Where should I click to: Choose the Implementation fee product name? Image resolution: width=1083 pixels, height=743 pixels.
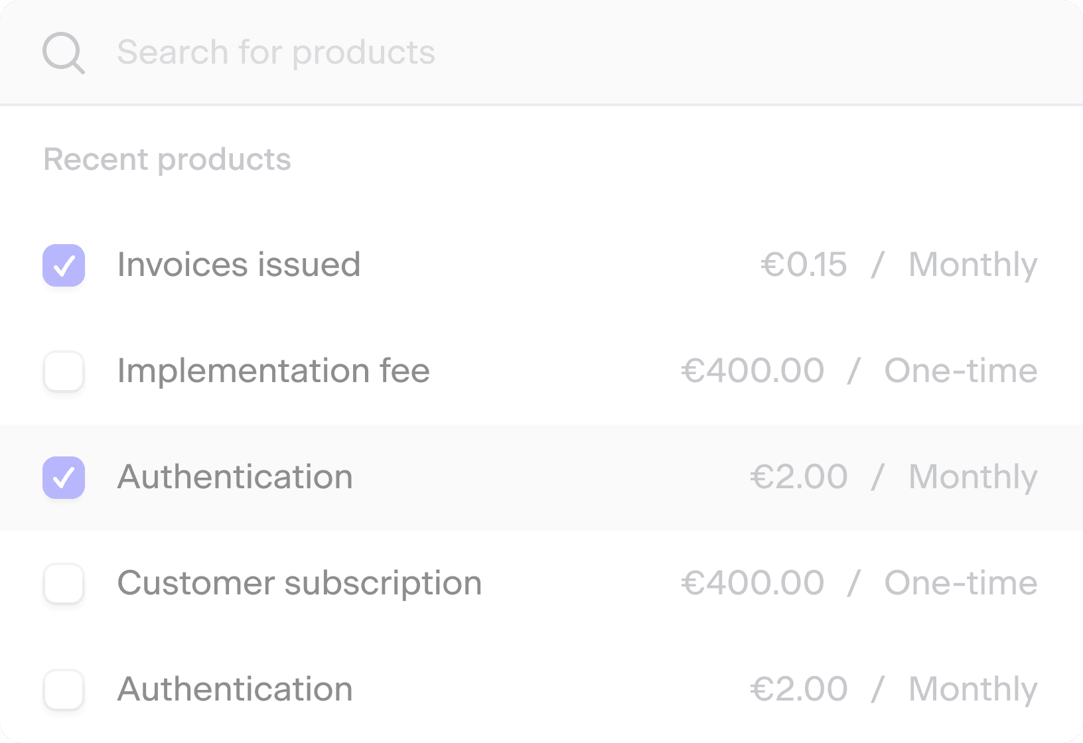[x=273, y=371]
